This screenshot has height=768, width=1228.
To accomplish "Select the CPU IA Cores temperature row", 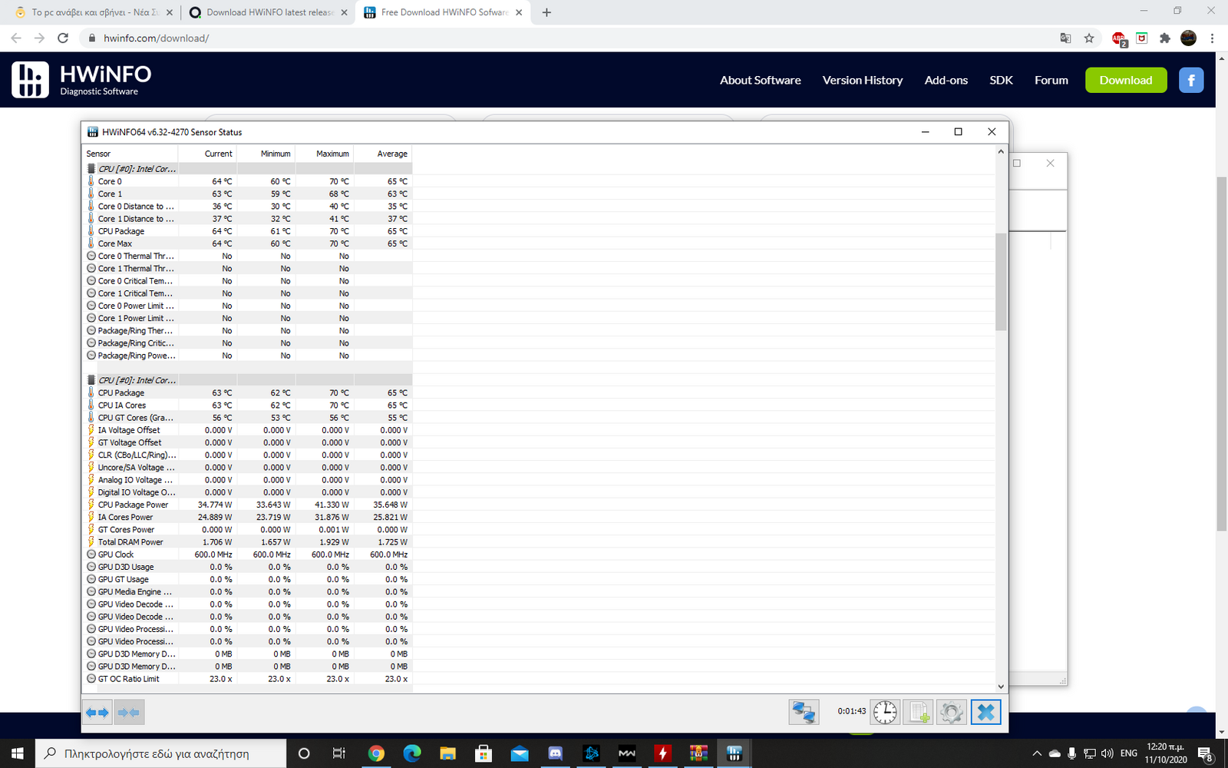I will coord(249,405).
